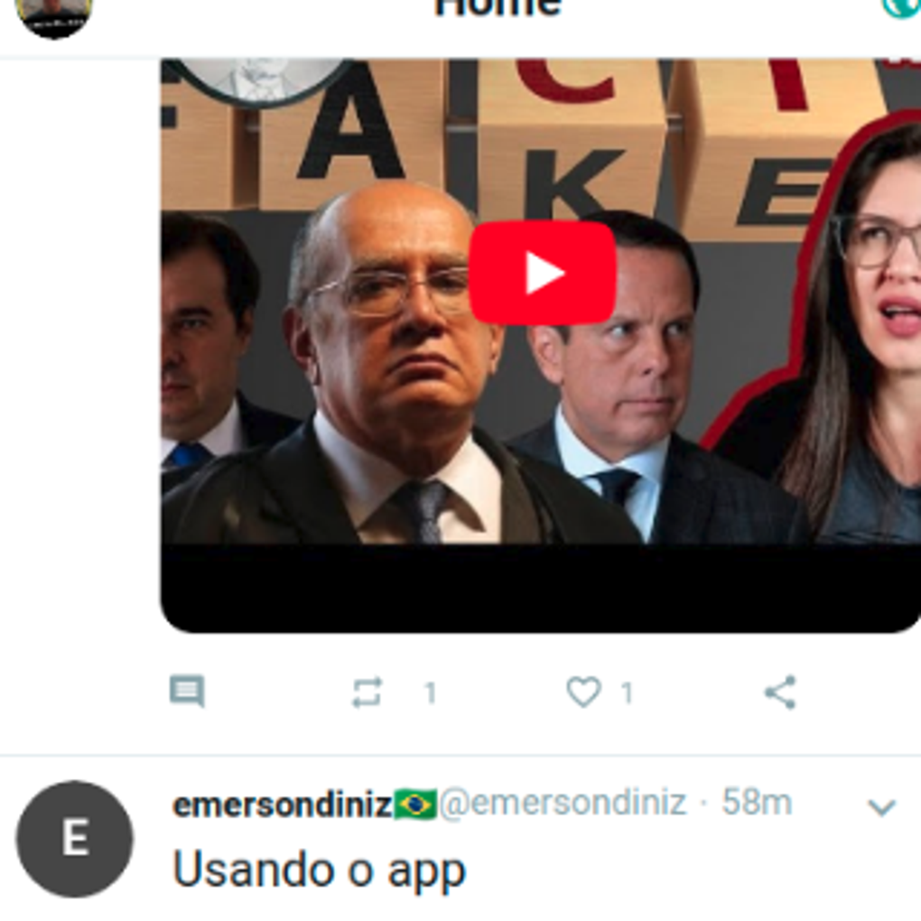Open the gray E avatar of emersondiniz
This screenshot has height=921, width=921.
click(x=75, y=838)
